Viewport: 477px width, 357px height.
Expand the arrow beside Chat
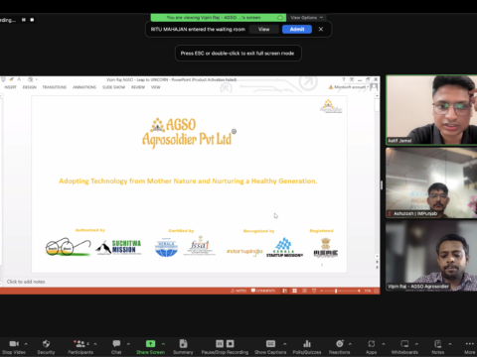128,344
